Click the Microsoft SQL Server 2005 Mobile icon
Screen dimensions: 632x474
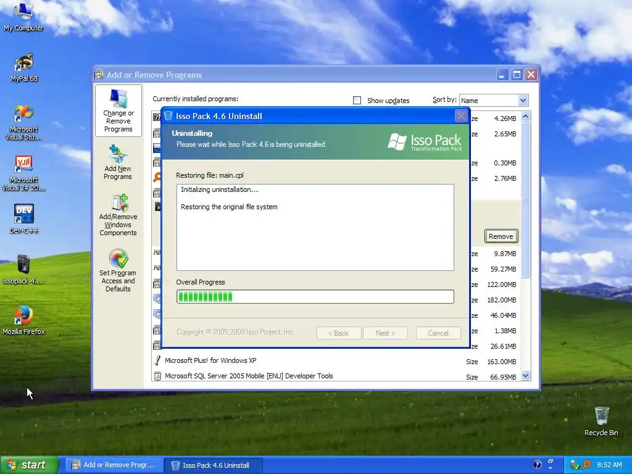point(157,376)
